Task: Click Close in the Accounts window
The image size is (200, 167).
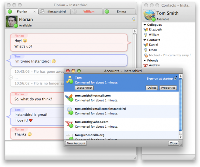Action: pyautogui.click(x=173, y=143)
